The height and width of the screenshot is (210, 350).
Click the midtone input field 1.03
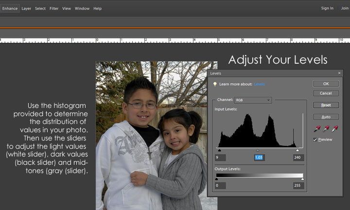(259, 157)
